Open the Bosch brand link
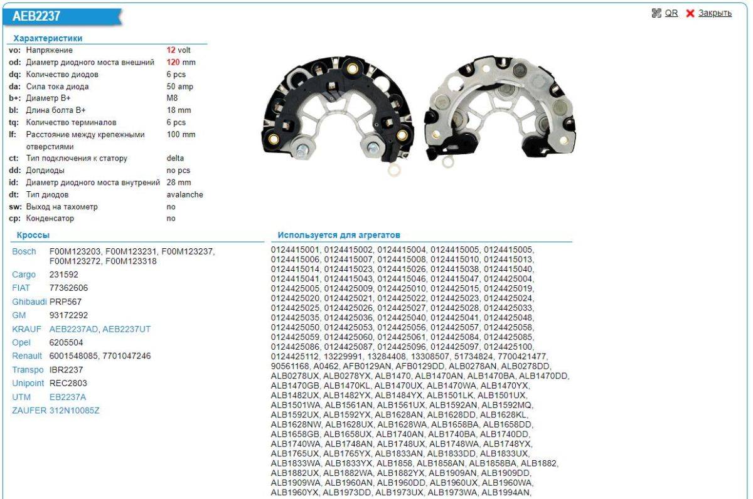This screenshot has width=753, height=499. (24, 251)
